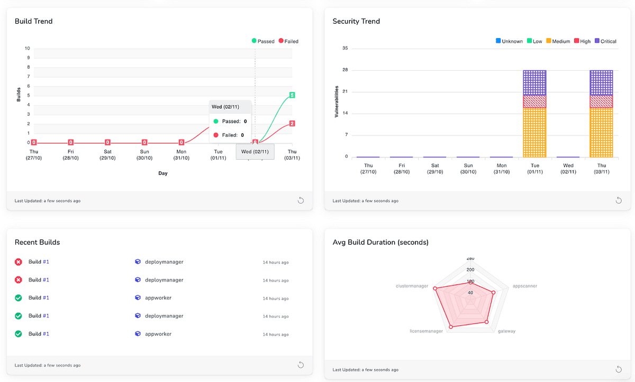This screenshot has width=635, height=382.
Task: Click refresh icon in Recent Builds card
Action: pyautogui.click(x=300, y=365)
